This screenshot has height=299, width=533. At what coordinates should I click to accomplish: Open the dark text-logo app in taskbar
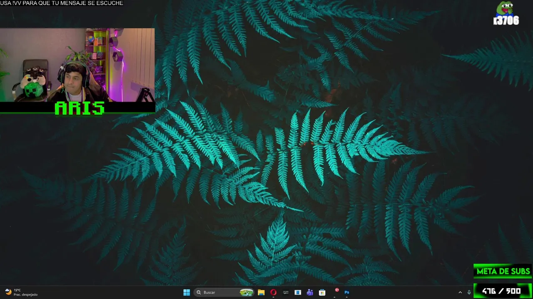point(286,292)
